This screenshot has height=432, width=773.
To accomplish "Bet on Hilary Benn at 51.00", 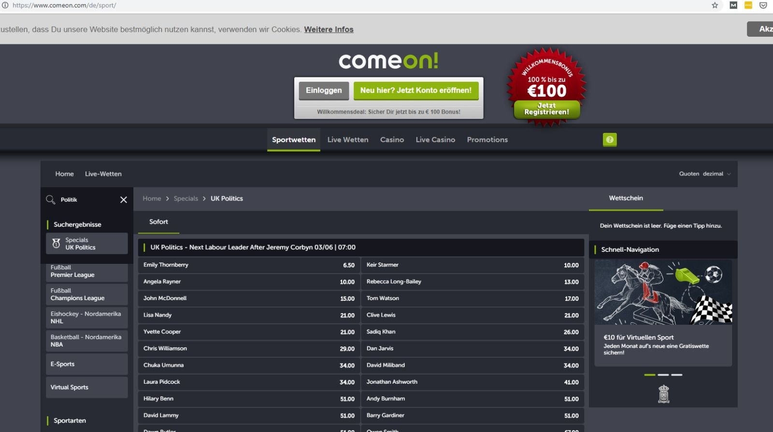I will click(249, 399).
